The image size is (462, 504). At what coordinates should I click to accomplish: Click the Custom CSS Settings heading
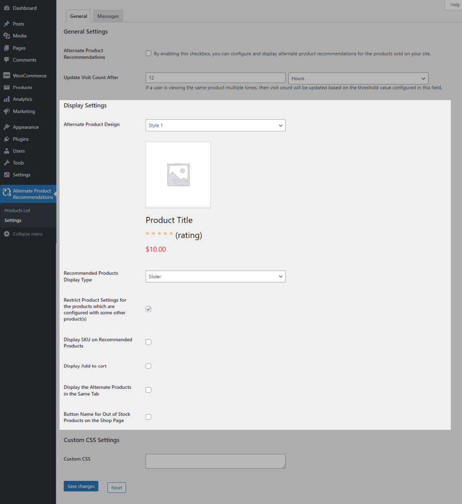(91, 440)
